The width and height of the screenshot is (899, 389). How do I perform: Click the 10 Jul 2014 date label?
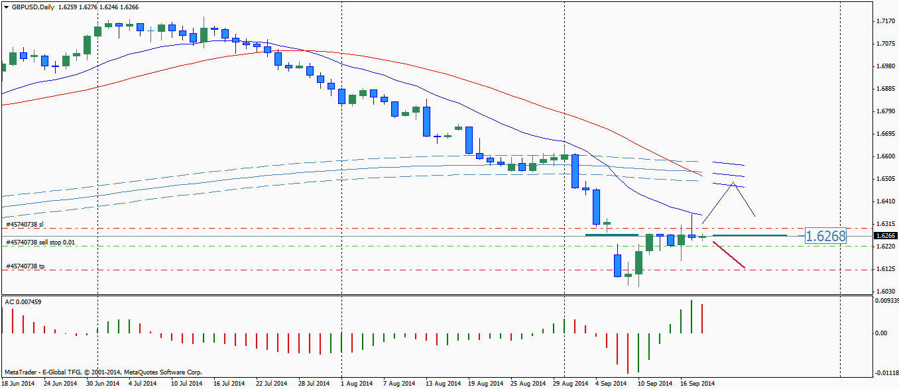pos(186,384)
